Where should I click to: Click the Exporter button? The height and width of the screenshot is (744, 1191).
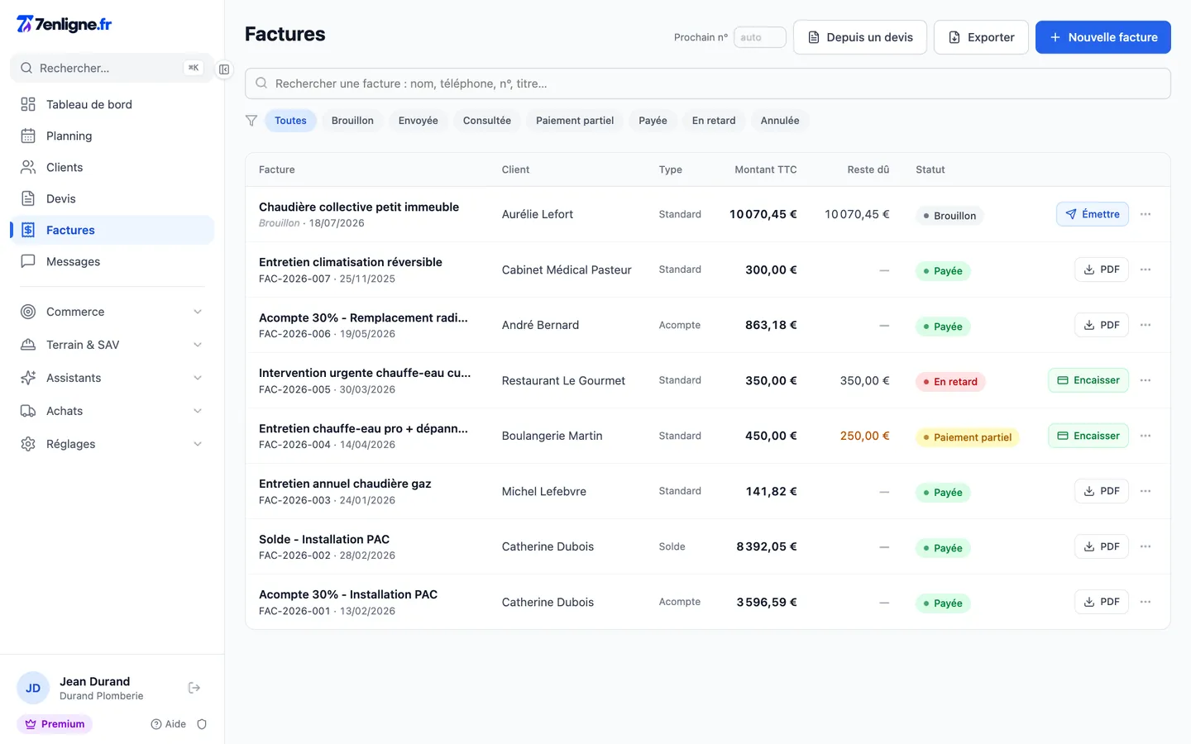(981, 37)
